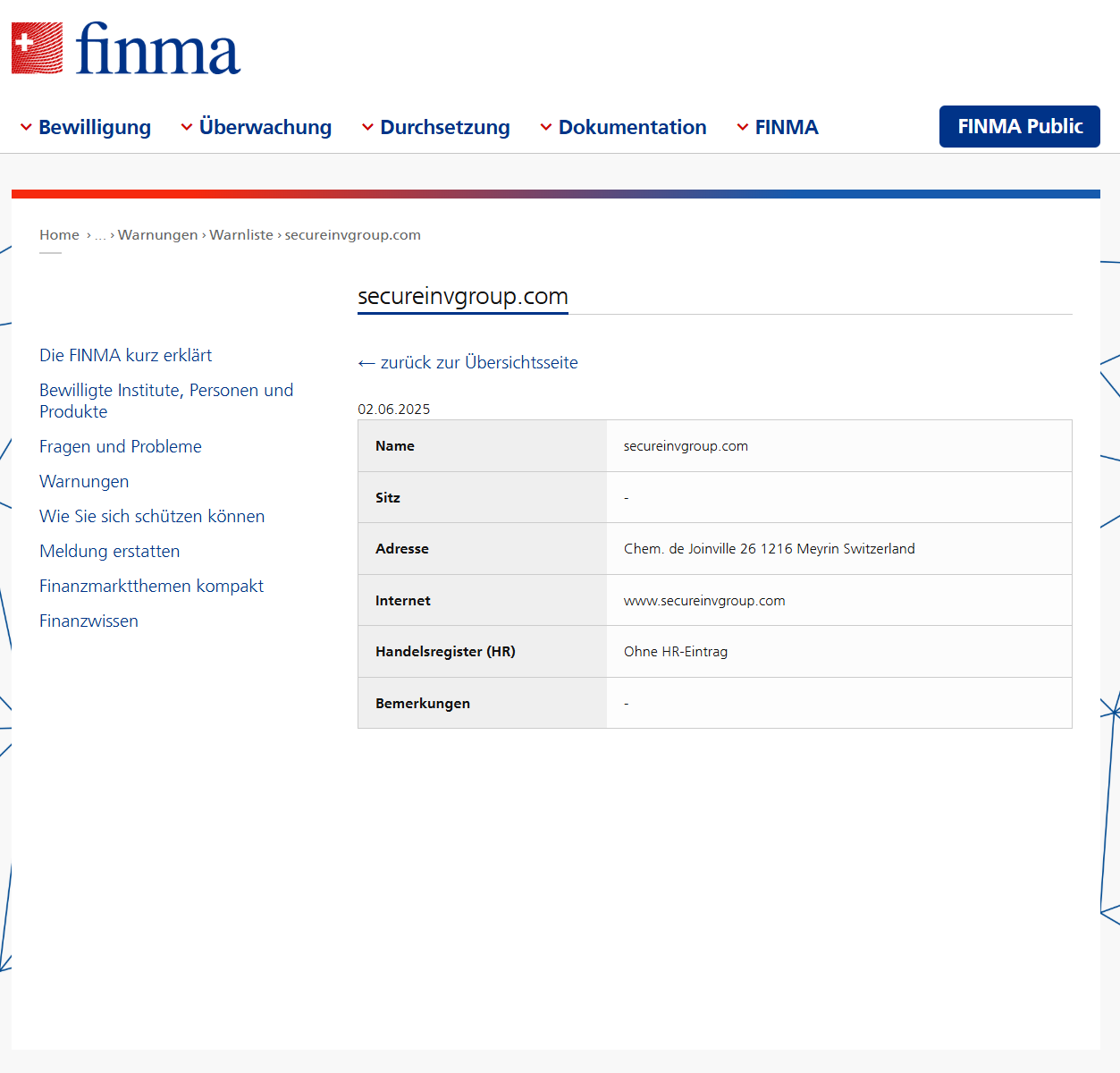The height and width of the screenshot is (1073, 1120).
Task: Open the Überwachung navigation item
Action: [265, 127]
